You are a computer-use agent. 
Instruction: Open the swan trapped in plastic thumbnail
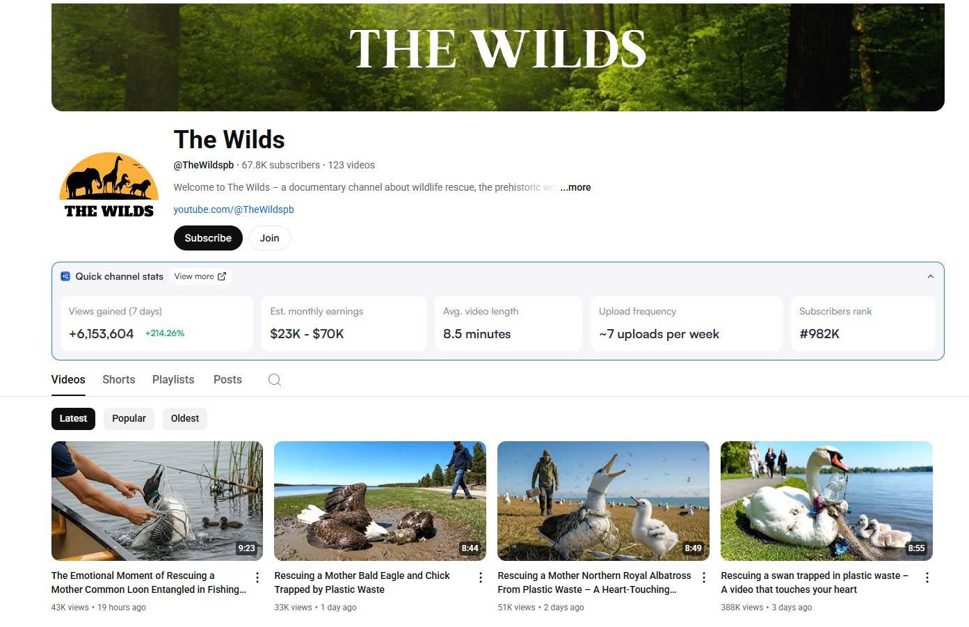(826, 501)
